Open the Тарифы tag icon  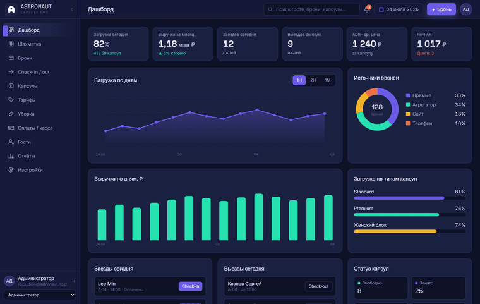pos(11,100)
